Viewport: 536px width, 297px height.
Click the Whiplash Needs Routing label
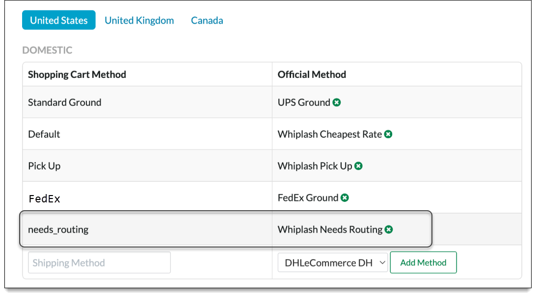pyautogui.click(x=332, y=229)
